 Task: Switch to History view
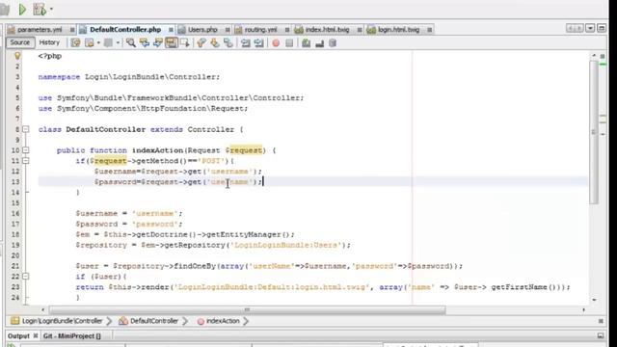pyautogui.click(x=49, y=42)
